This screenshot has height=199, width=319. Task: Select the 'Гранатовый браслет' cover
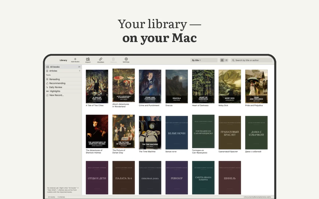pos(230,132)
